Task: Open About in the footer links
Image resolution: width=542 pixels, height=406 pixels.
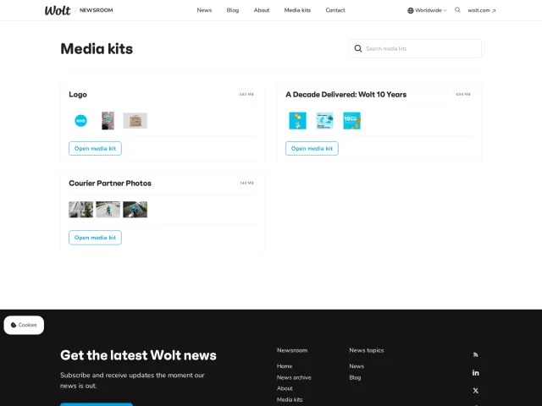Action: pyautogui.click(x=285, y=388)
